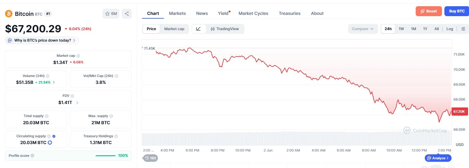The image size is (469, 168).
Task: Select the 1M time range
Action: click(413, 29)
